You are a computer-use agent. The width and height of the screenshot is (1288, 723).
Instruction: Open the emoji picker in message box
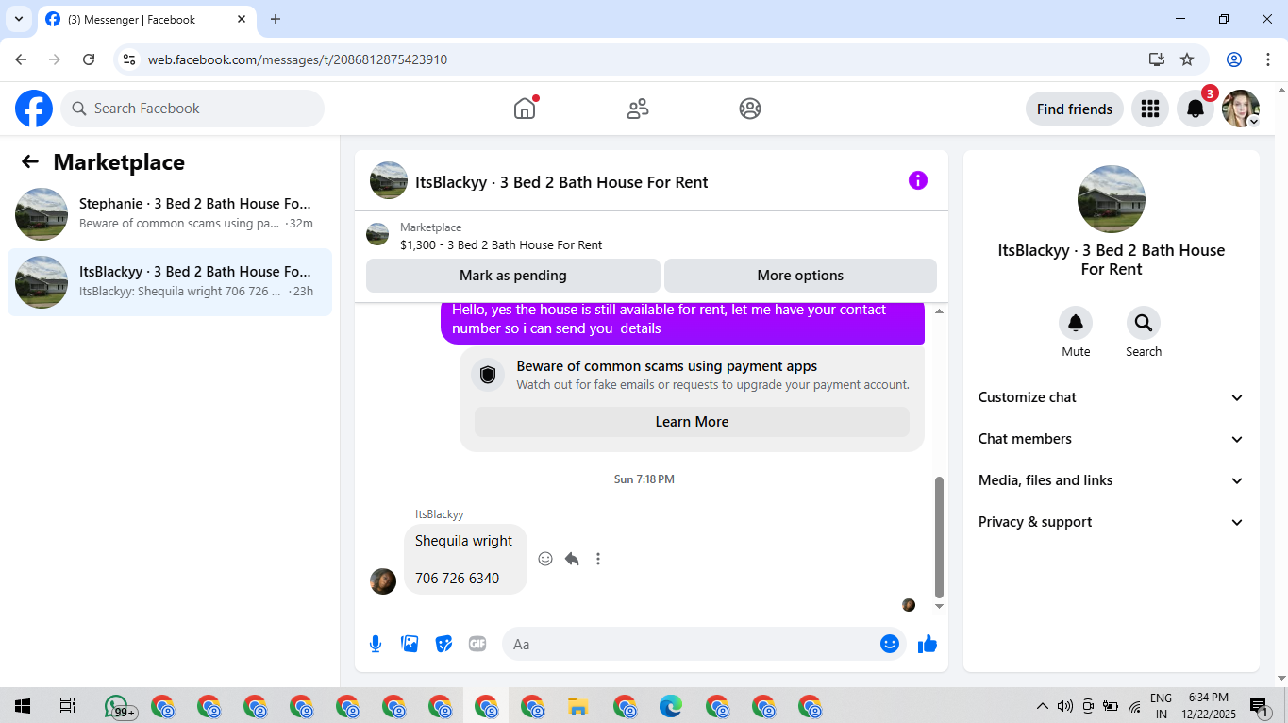pyautogui.click(x=889, y=644)
